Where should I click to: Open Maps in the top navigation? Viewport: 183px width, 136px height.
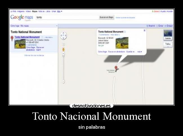click(35, 11)
